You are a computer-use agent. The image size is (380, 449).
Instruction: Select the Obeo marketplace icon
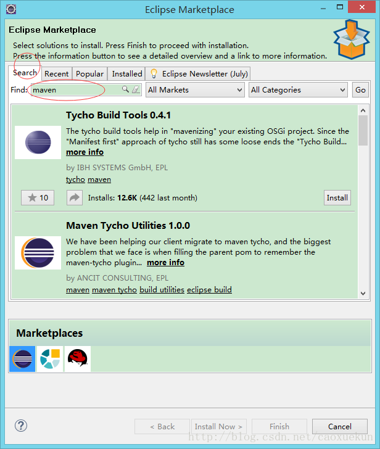coord(50,359)
